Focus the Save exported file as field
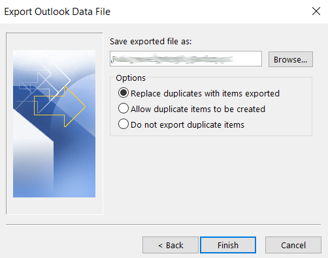Screen dimensions: 328x258 186,59
